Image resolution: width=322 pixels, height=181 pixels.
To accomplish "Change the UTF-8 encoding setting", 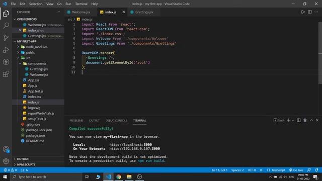I will pos(252,170).
